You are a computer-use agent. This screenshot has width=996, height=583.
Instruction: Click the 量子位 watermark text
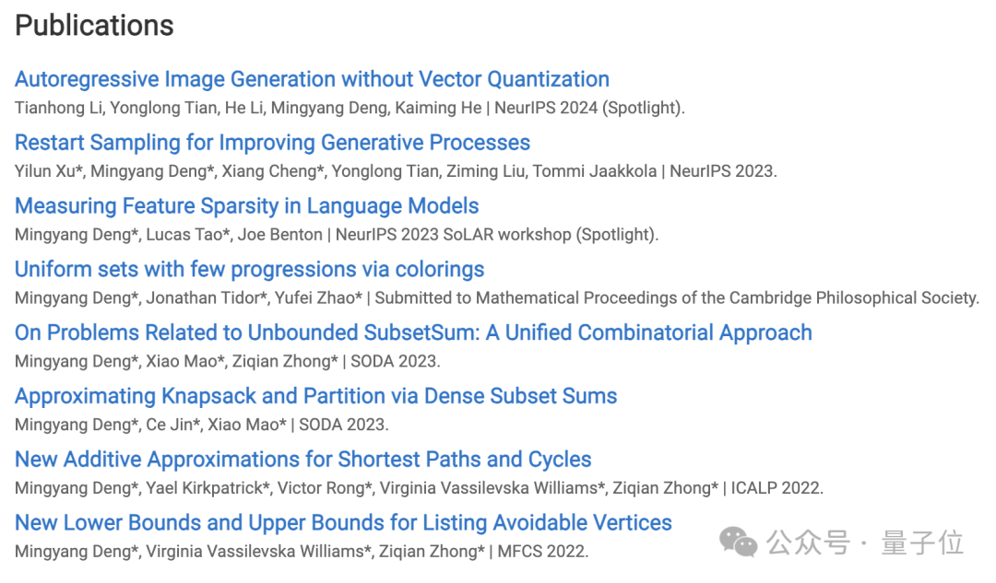[x=922, y=543]
